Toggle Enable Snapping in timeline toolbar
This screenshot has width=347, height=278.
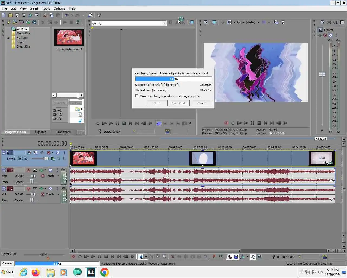coord(229,257)
